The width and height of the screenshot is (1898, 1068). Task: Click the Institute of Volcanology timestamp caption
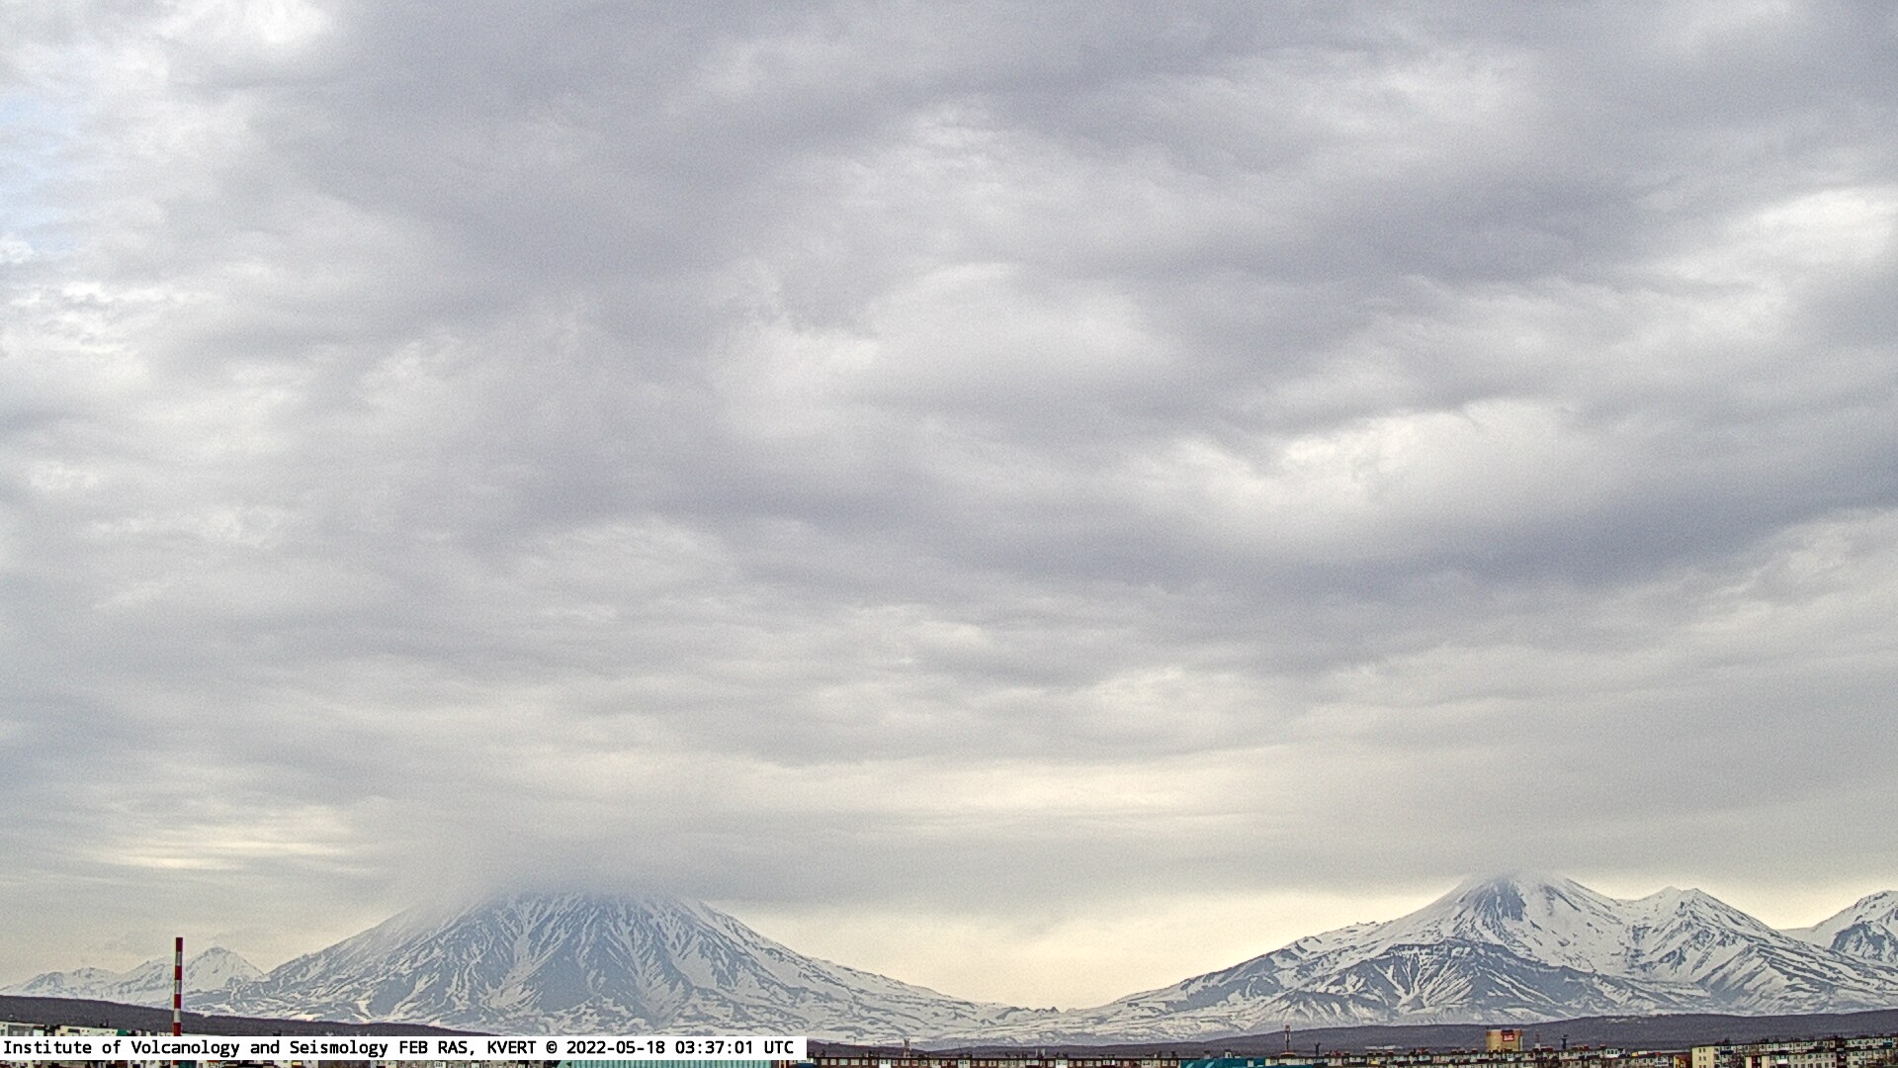tap(403, 1047)
